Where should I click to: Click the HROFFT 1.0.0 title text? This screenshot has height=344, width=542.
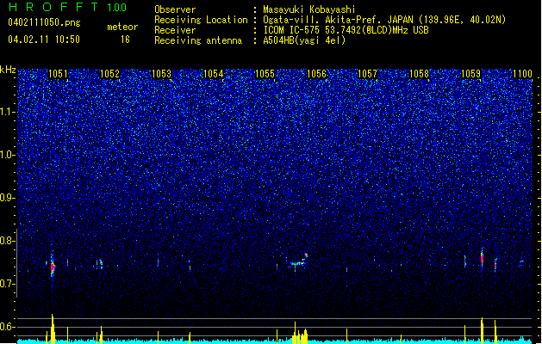pyautogui.click(x=67, y=7)
